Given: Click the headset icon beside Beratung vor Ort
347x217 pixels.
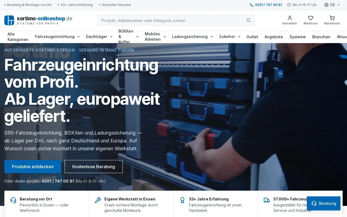Looking at the screenshot, I should click(x=13, y=200).
